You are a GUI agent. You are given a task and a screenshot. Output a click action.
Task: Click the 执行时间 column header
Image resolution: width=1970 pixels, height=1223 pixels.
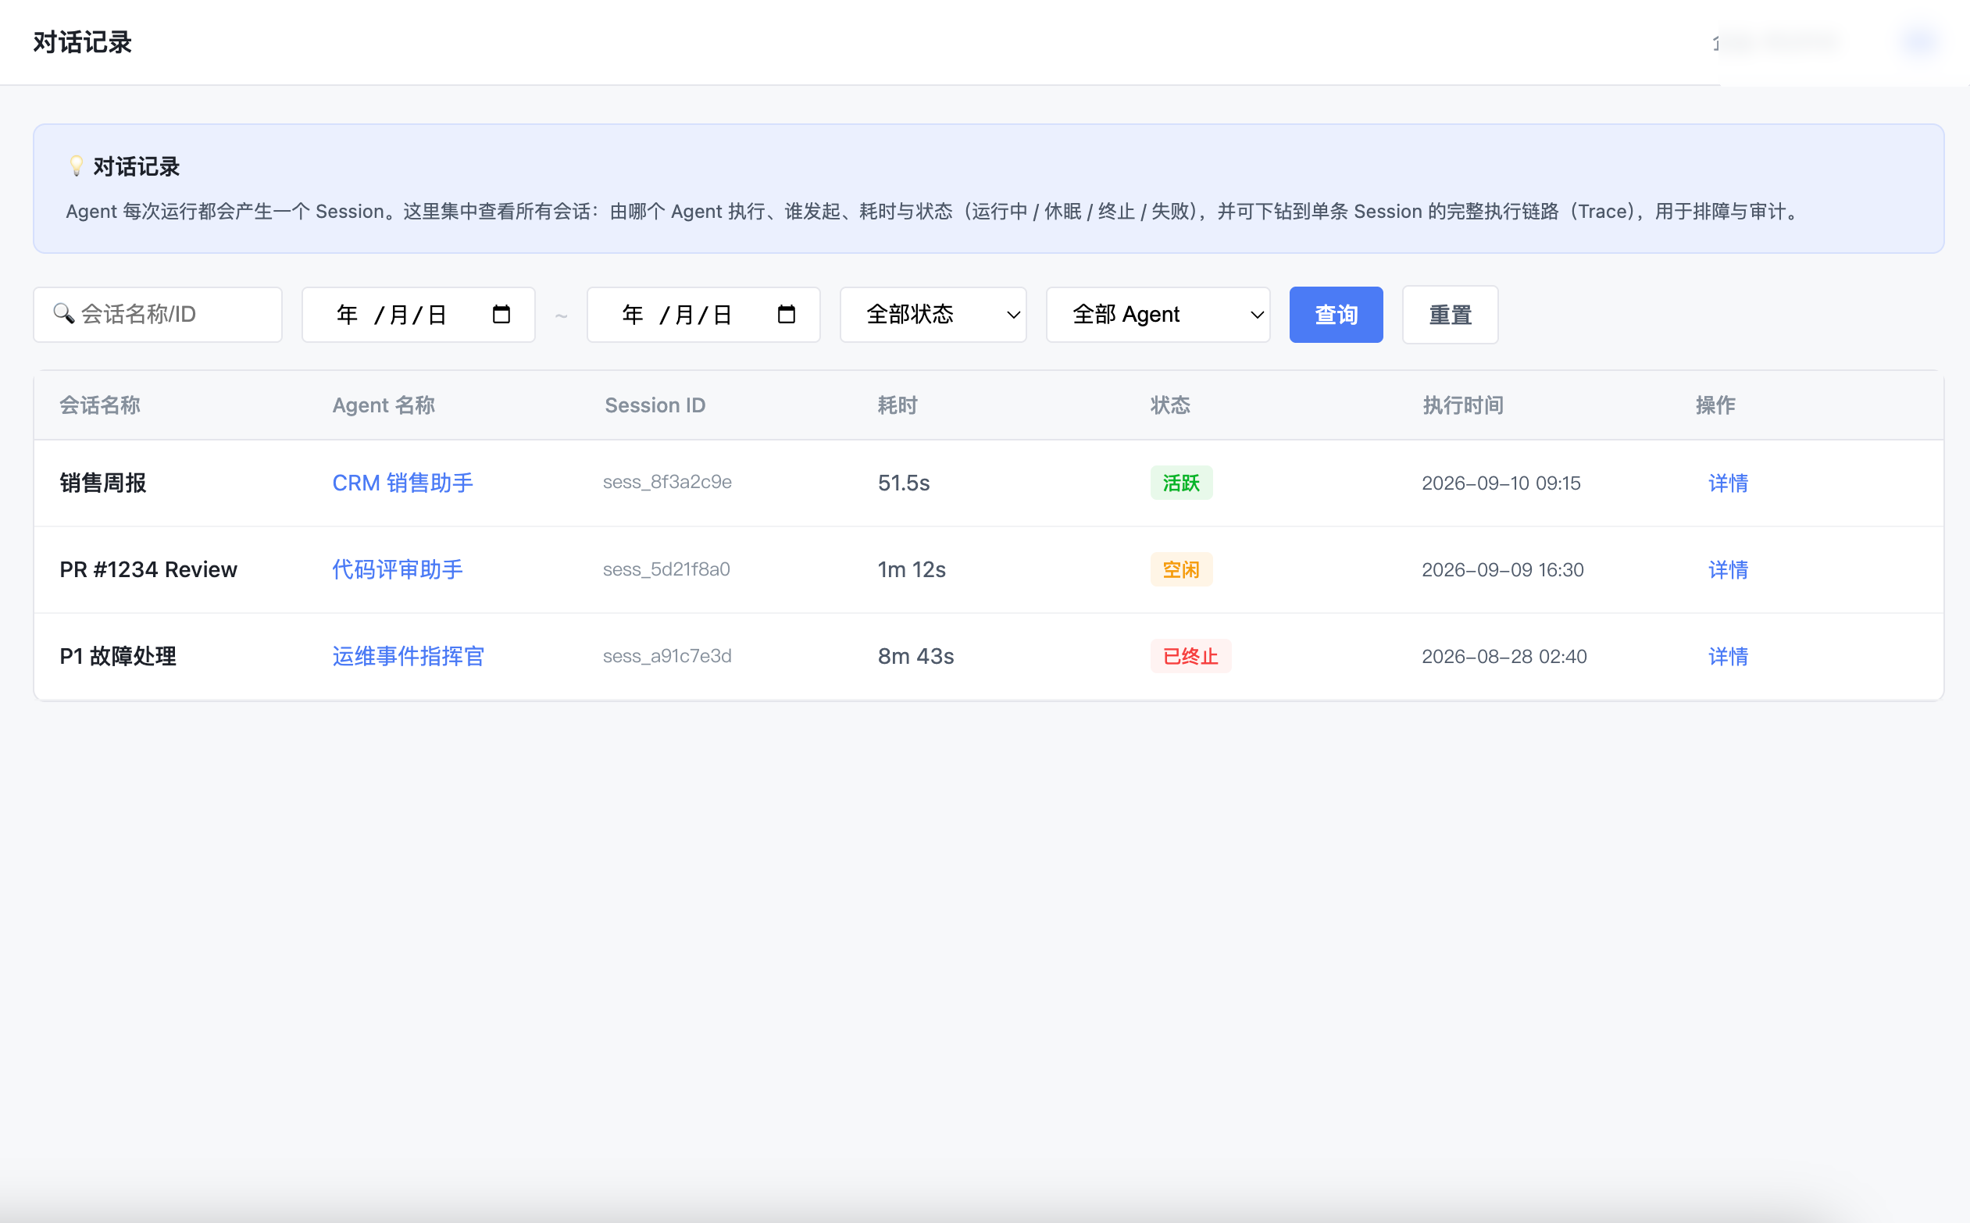pos(1463,405)
